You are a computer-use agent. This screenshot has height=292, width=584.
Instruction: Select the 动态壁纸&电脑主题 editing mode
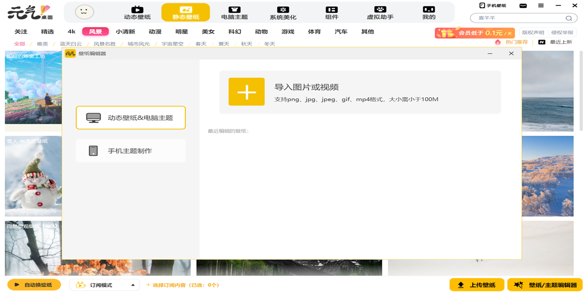pyautogui.click(x=130, y=117)
